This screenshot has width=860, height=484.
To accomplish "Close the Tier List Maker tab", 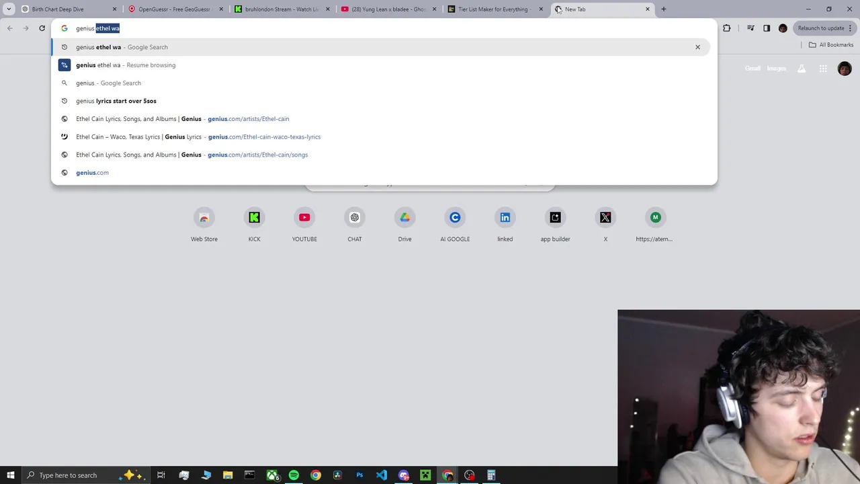I will pos(541,9).
